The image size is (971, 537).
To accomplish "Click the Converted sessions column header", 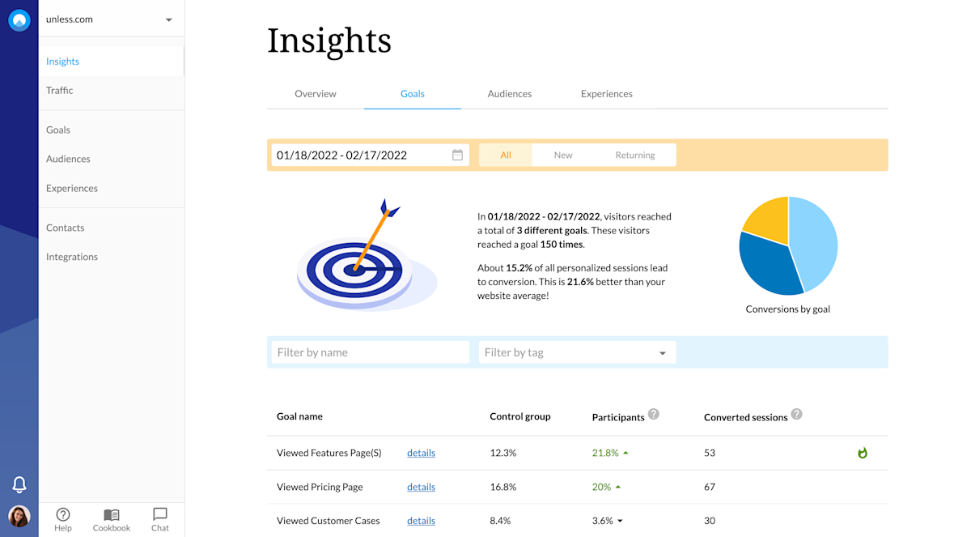I will [x=745, y=417].
